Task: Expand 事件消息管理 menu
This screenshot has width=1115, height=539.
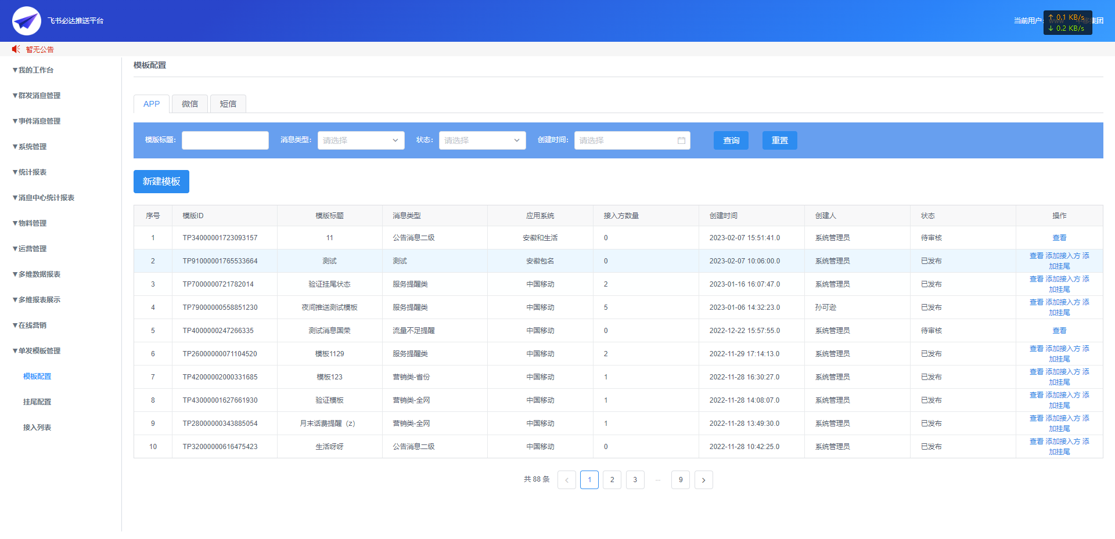Action: [37, 121]
